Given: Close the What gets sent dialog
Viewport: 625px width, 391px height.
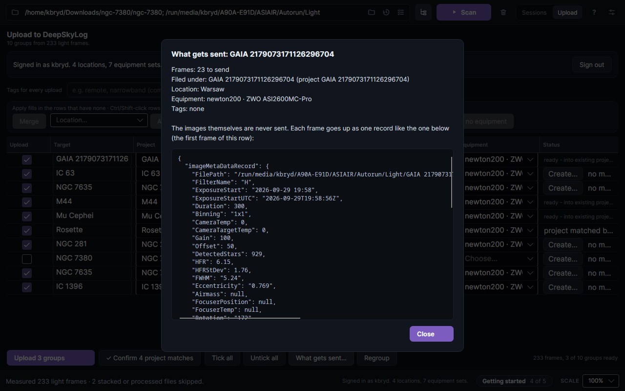Looking at the screenshot, I should (x=432, y=334).
